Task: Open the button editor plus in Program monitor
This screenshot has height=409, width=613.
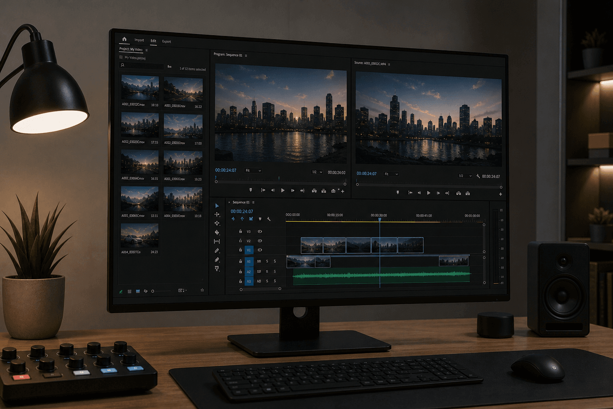Action: [342, 191]
